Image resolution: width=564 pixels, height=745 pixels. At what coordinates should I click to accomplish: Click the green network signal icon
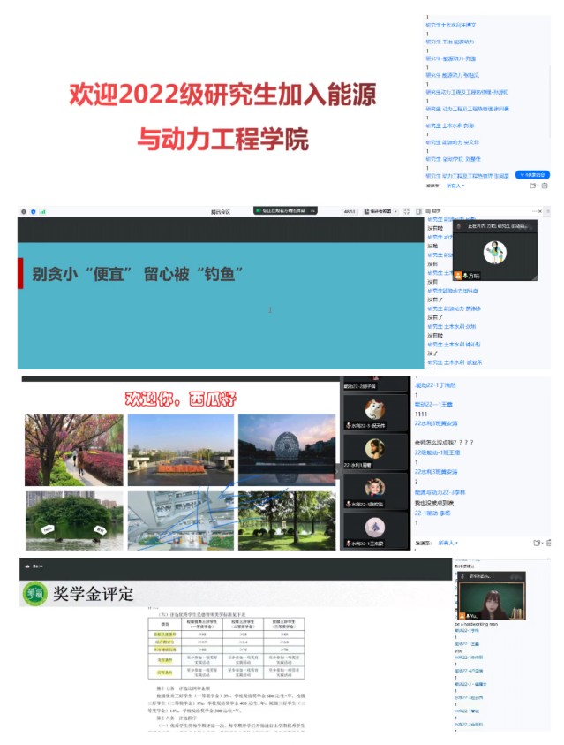click(41, 212)
